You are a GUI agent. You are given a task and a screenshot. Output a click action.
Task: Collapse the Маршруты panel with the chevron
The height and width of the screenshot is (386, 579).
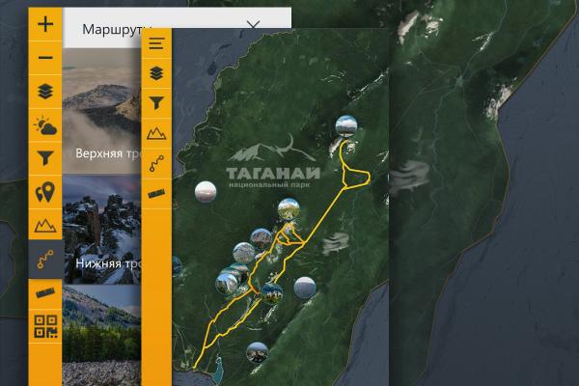pos(254,25)
